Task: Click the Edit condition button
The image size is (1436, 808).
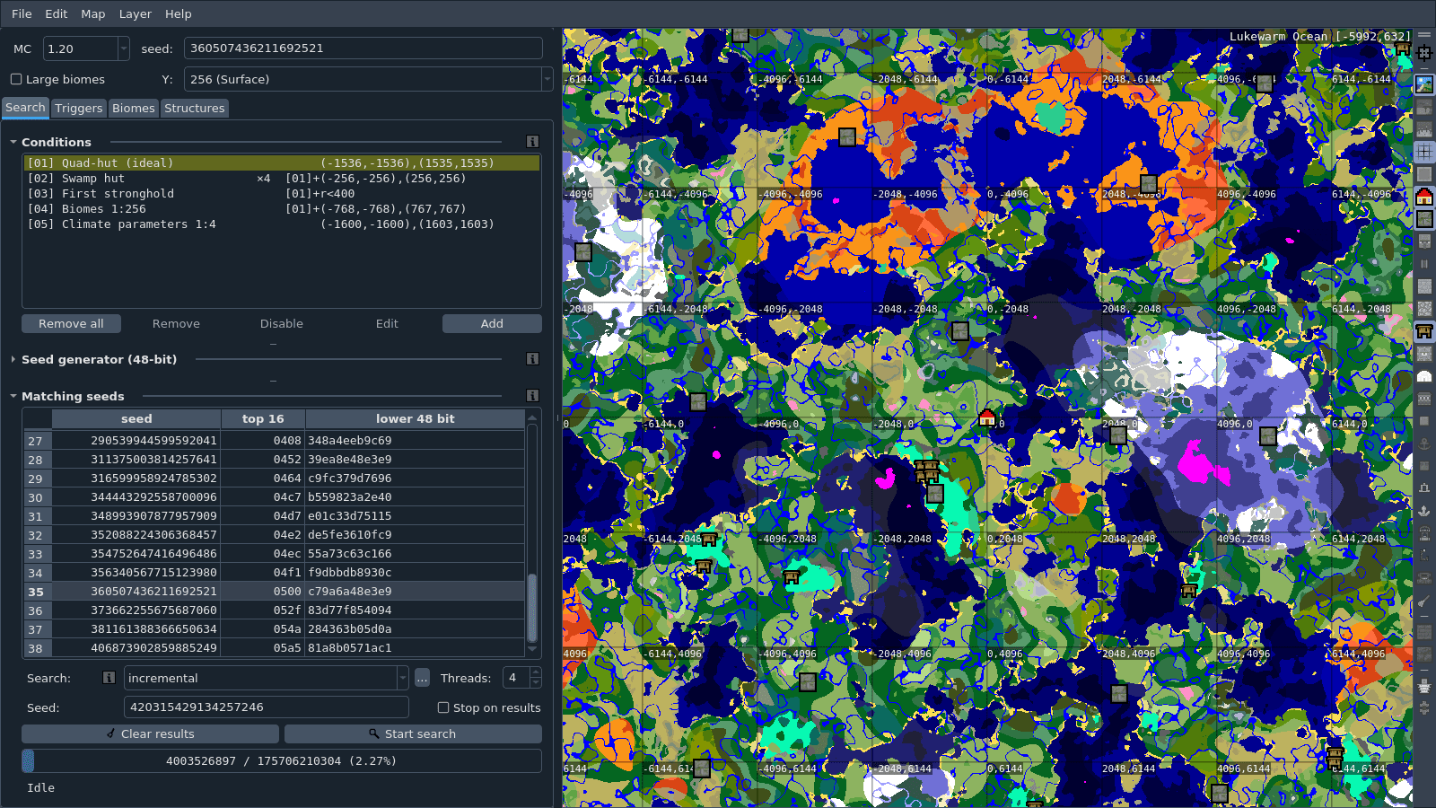Action: tap(387, 323)
